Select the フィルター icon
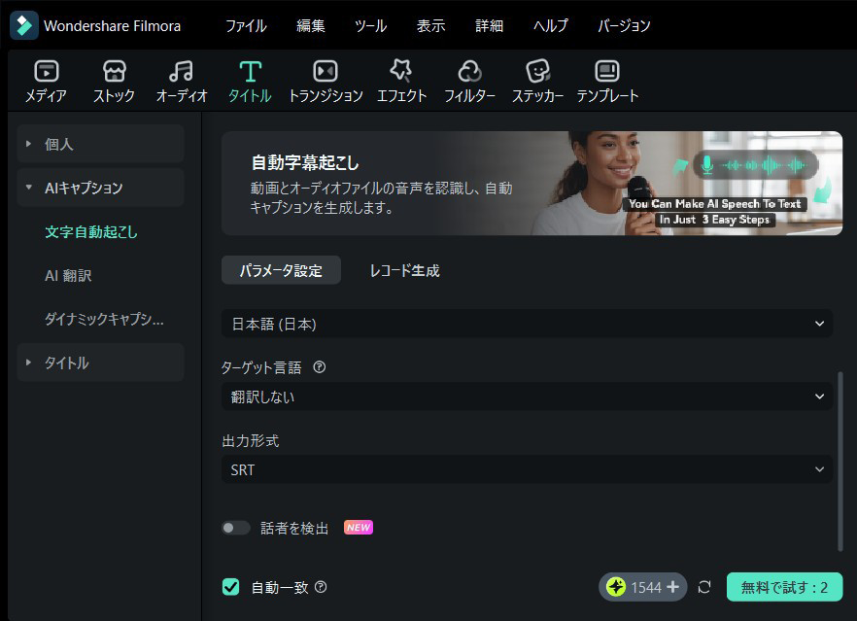This screenshot has height=621, width=857. (x=469, y=80)
